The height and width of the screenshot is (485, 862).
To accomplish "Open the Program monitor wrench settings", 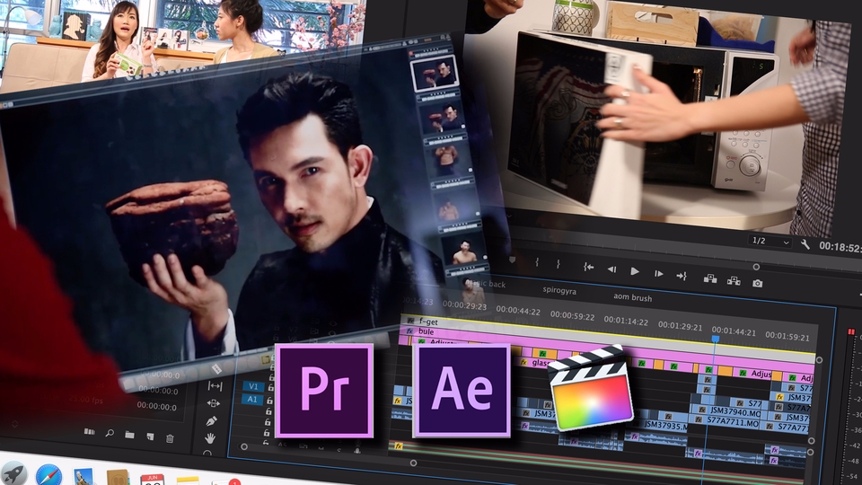I will click(805, 244).
